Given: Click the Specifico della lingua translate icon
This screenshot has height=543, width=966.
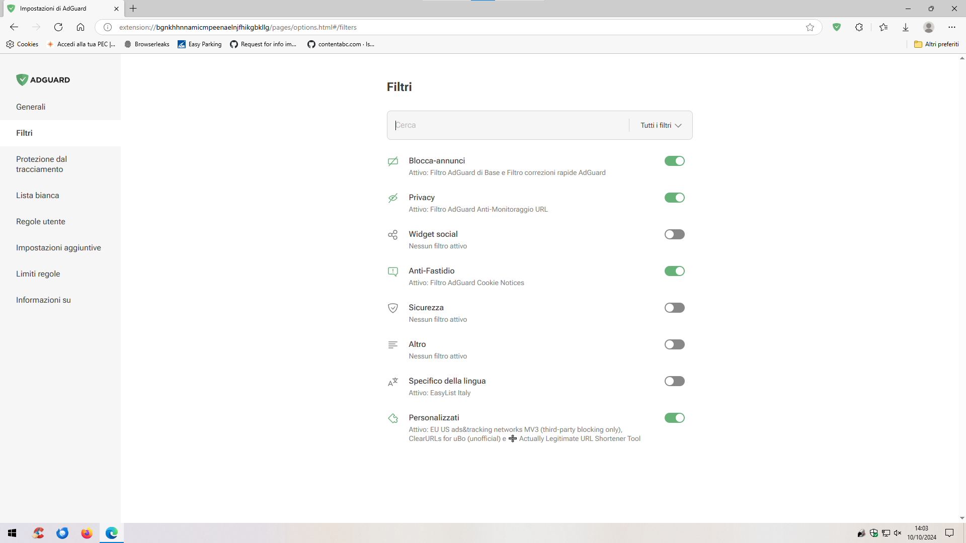Looking at the screenshot, I should pos(393,382).
